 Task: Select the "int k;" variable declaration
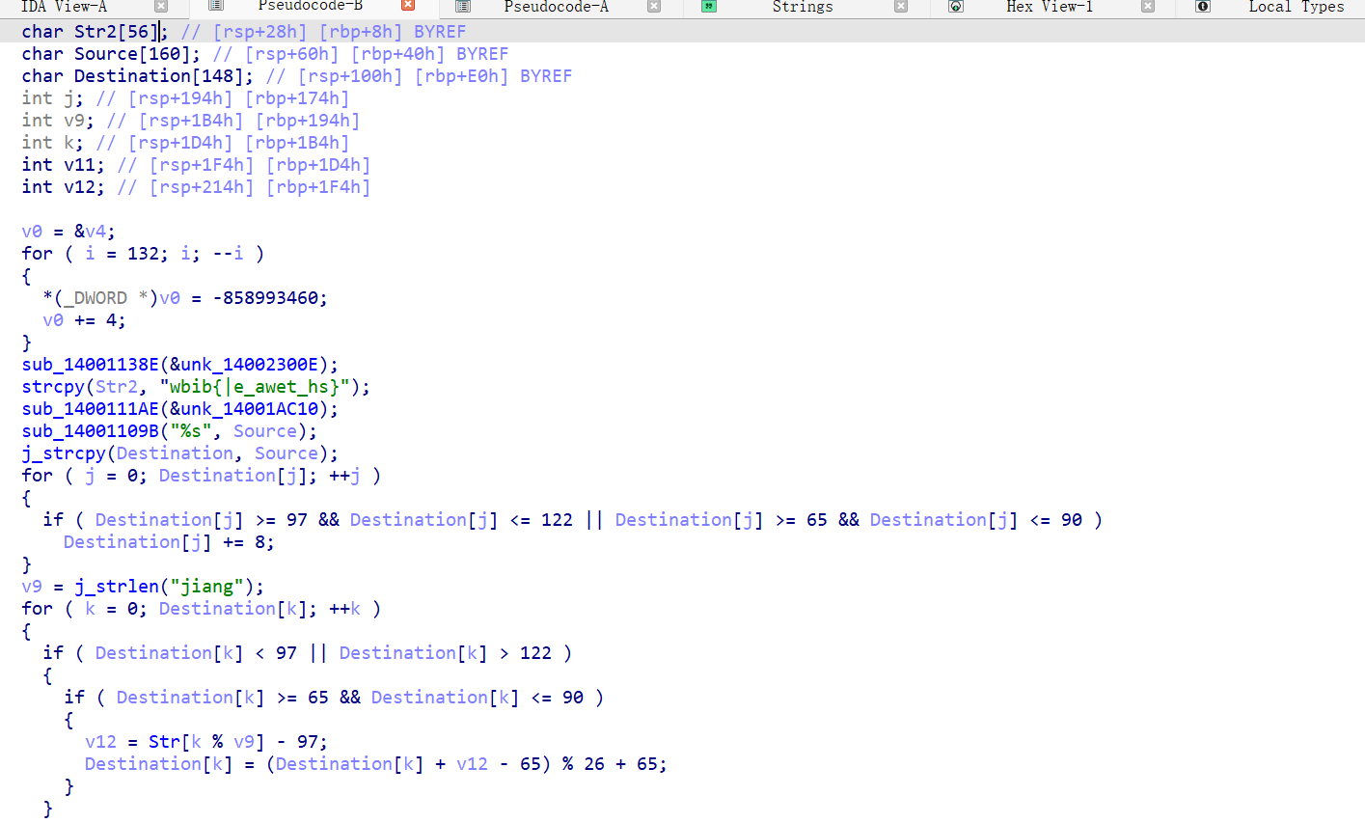52,143
